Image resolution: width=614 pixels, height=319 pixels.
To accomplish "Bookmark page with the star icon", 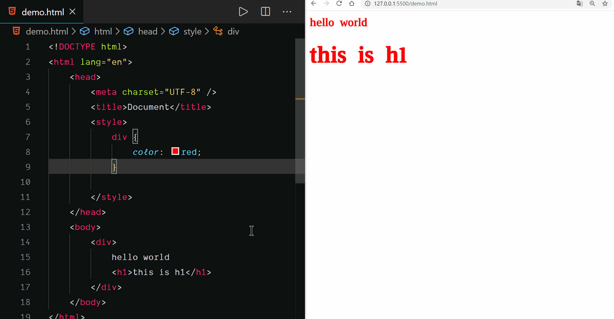I will pyautogui.click(x=605, y=3).
